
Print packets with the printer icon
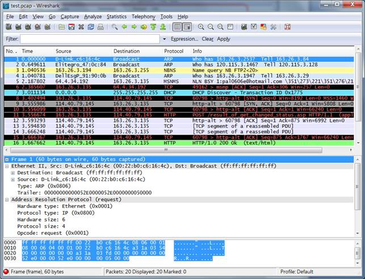click(100, 27)
